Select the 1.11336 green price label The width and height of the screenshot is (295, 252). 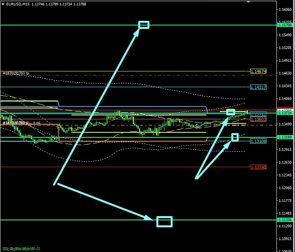pyautogui.click(x=285, y=220)
